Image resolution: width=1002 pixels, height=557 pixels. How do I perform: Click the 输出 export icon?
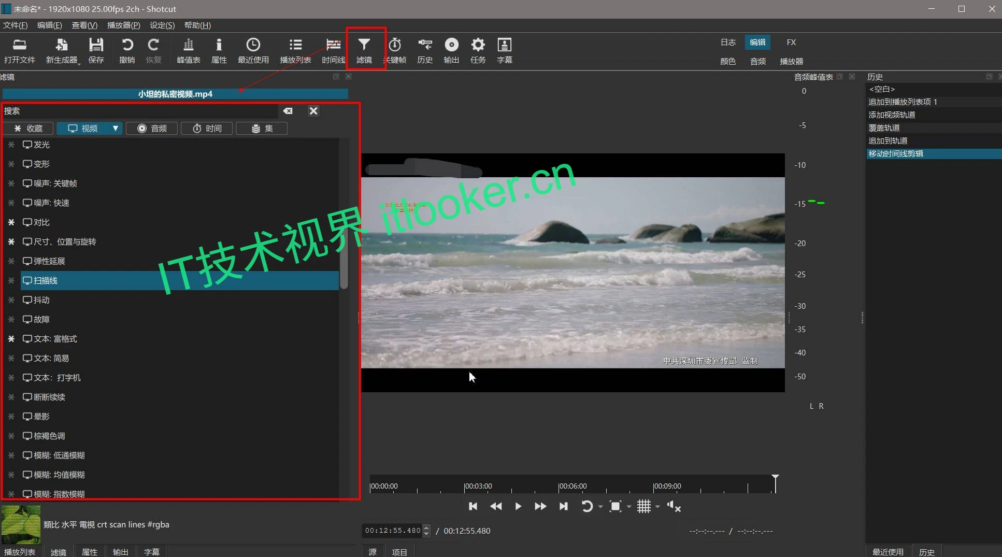tap(451, 51)
